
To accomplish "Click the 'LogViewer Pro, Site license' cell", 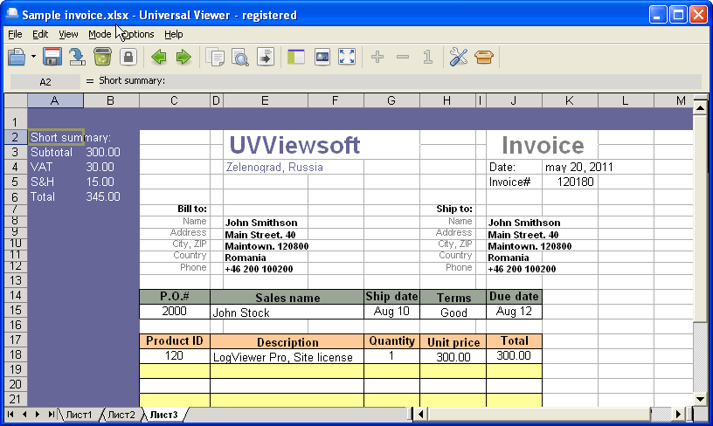I will [287, 356].
